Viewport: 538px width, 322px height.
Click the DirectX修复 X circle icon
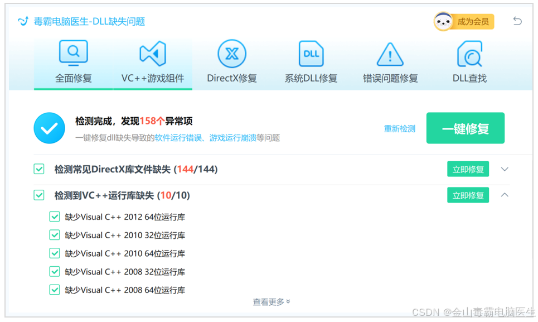pyautogui.click(x=232, y=54)
